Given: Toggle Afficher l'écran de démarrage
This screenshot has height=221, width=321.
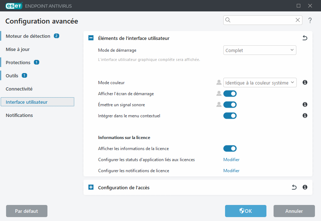Looking at the screenshot, I should 230,94.
